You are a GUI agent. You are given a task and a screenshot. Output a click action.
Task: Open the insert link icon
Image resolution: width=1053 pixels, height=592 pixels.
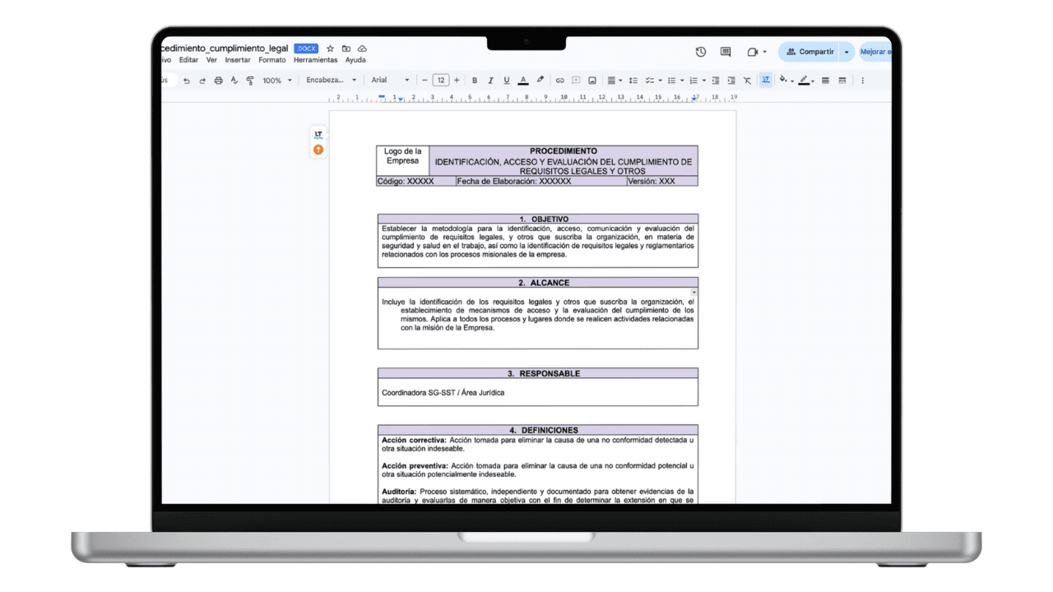pyautogui.click(x=560, y=80)
